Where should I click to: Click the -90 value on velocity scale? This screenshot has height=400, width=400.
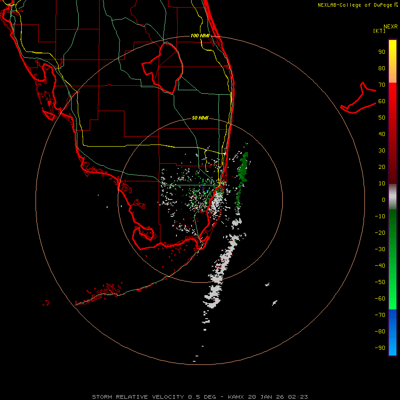pyautogui.click(x=380, y=348)
